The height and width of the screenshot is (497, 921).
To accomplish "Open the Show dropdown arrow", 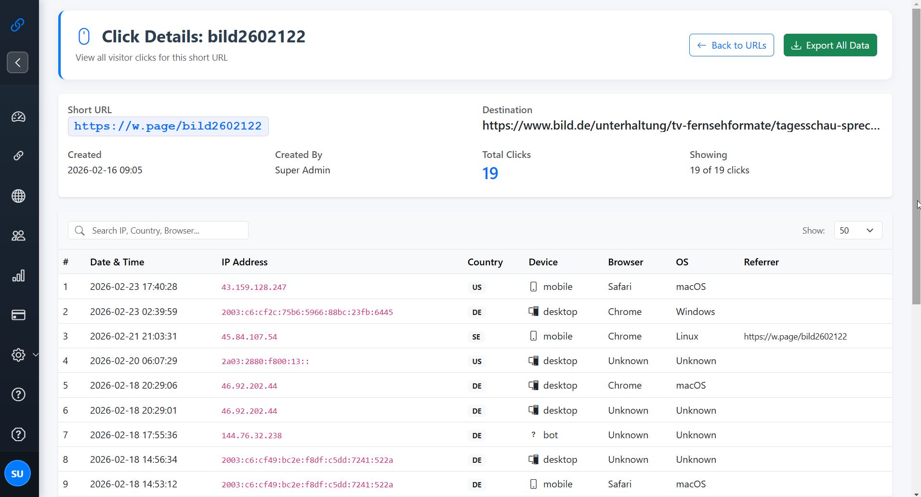I will pyautogui.click(x=870, y=230).
